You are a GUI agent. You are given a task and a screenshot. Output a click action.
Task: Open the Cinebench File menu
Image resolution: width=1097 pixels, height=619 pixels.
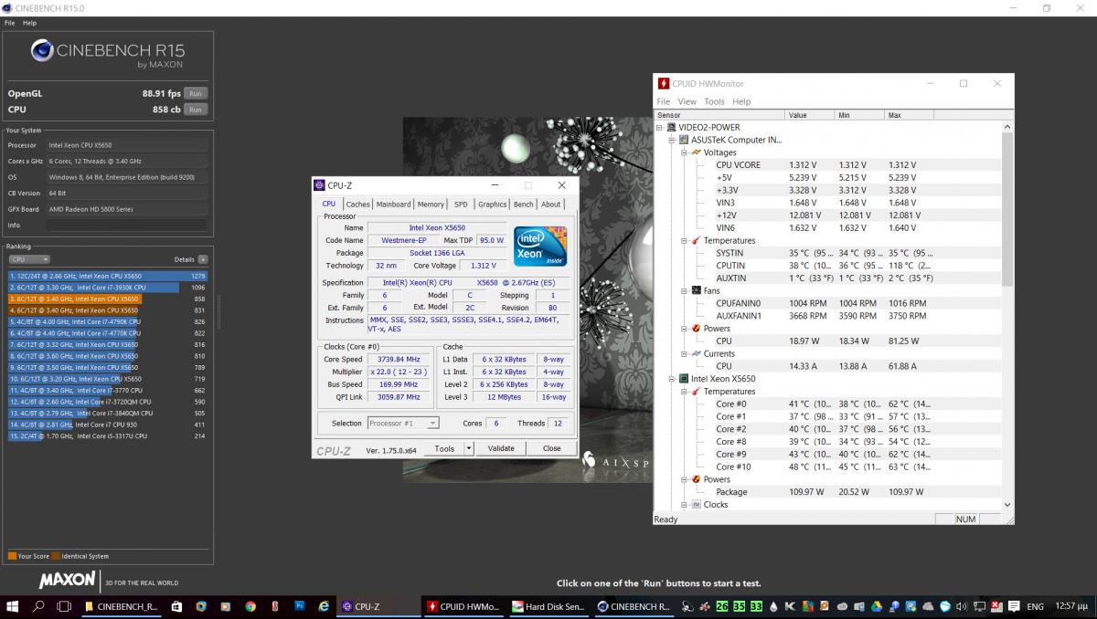click(10, 23)
